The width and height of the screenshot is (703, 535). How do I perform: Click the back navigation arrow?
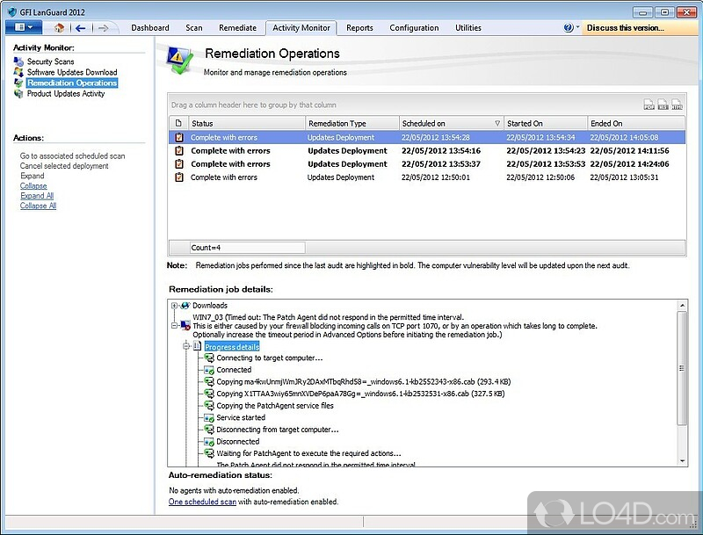click(x=80, y=28)
